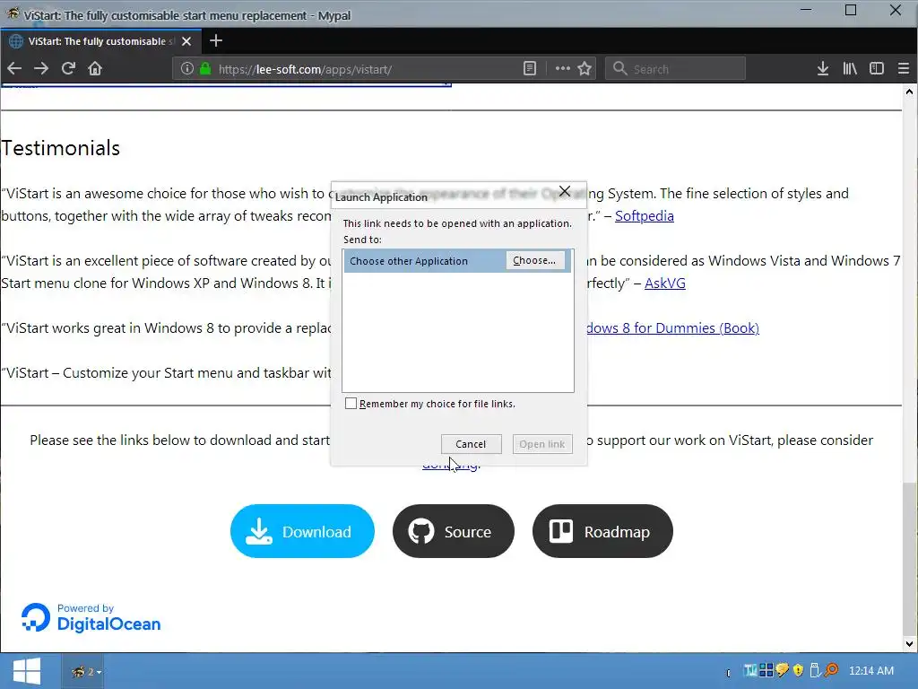The width and height of the screenshot is (918, 689).
Task: Click the yellow speech bubble tray icon
Action: pyautogui.click(x=782, y=670)
